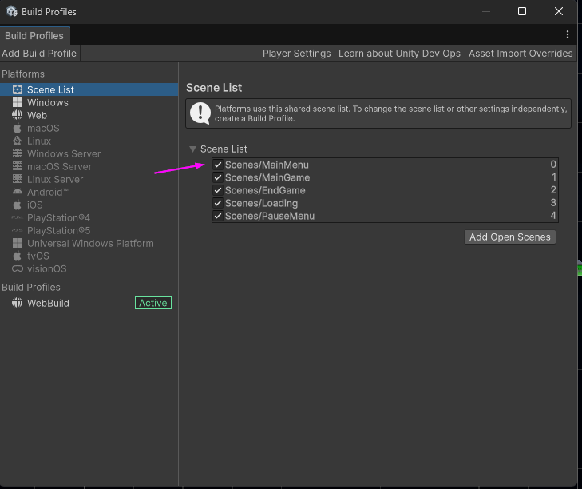Select the iOS platform label

[x=35, y=205]
